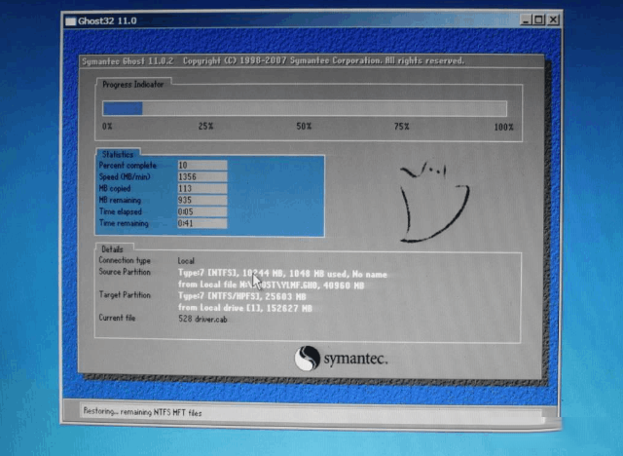
Task: Click the symantec. wordmark text
Action: tap(355, 359)
